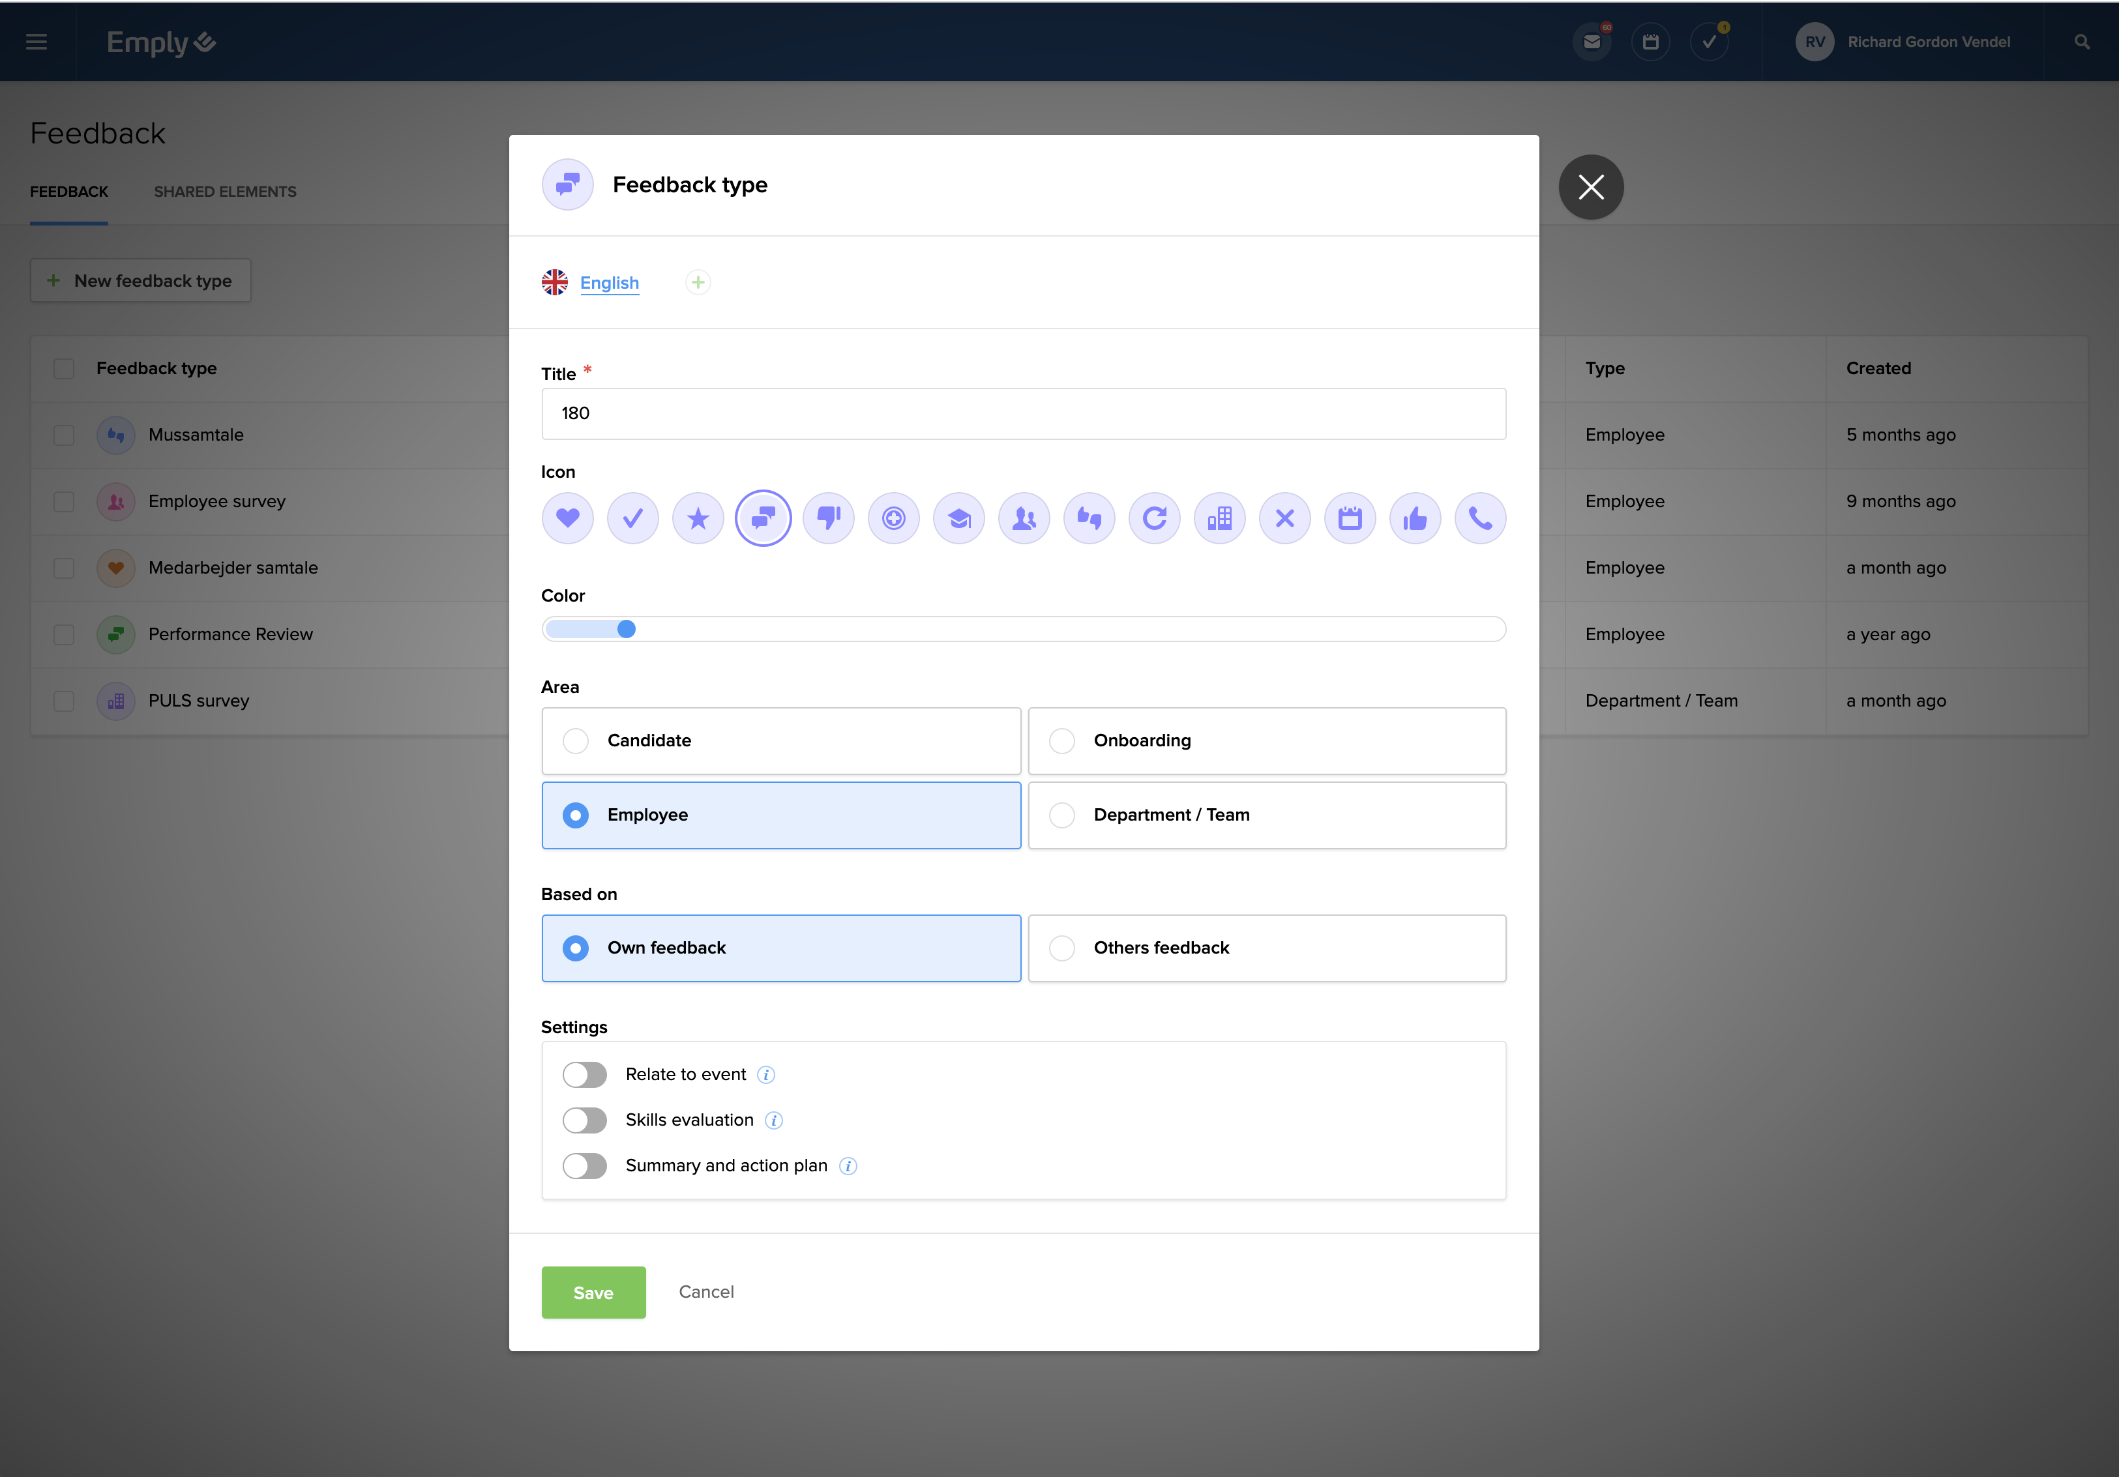Screen dimensions: 2119x1477
Task: Select the heart icon option
Action: click(568, 518)
